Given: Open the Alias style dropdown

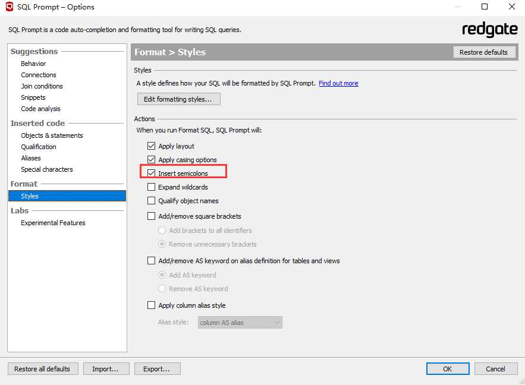Looking at the screenshot, I should 240,323.
